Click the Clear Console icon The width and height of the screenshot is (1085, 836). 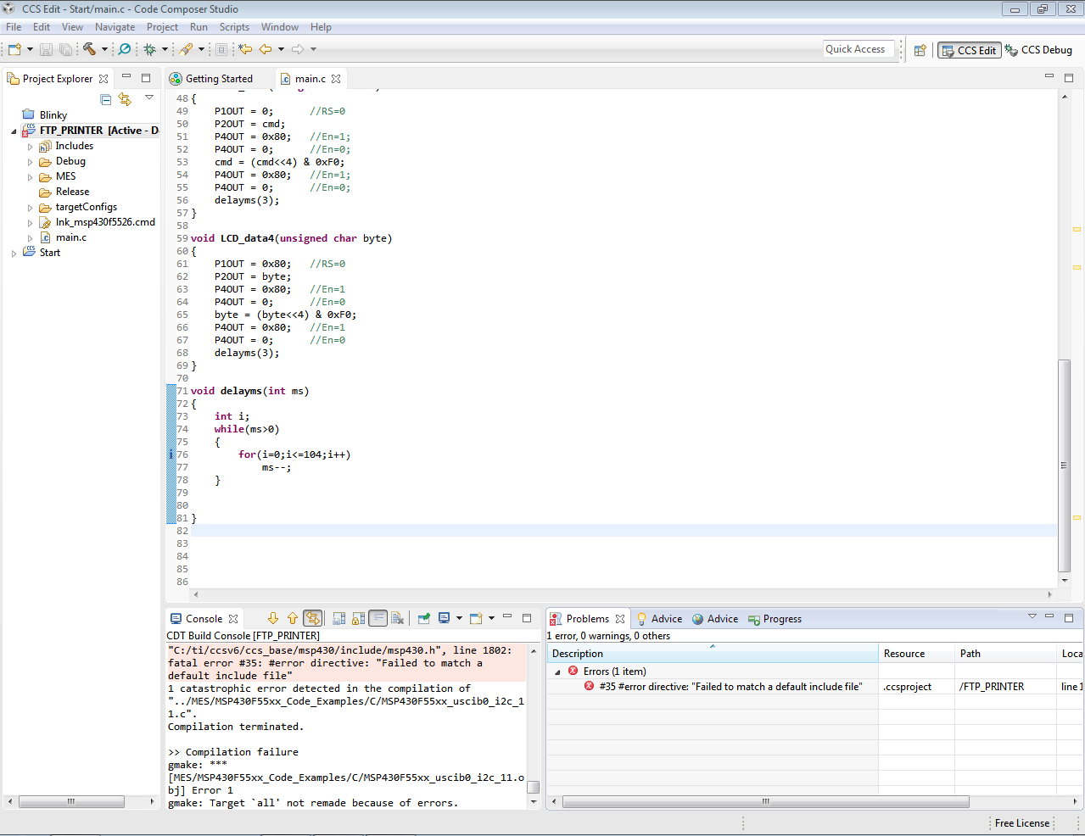397,619
